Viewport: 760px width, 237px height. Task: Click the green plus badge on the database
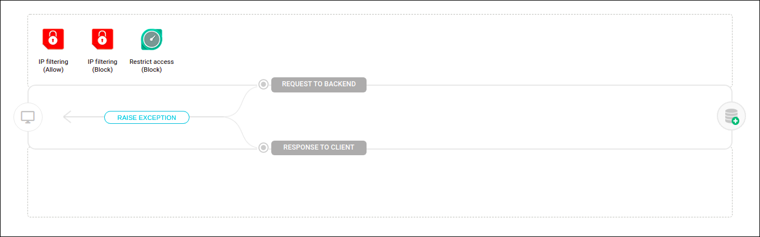click(735, 120)
